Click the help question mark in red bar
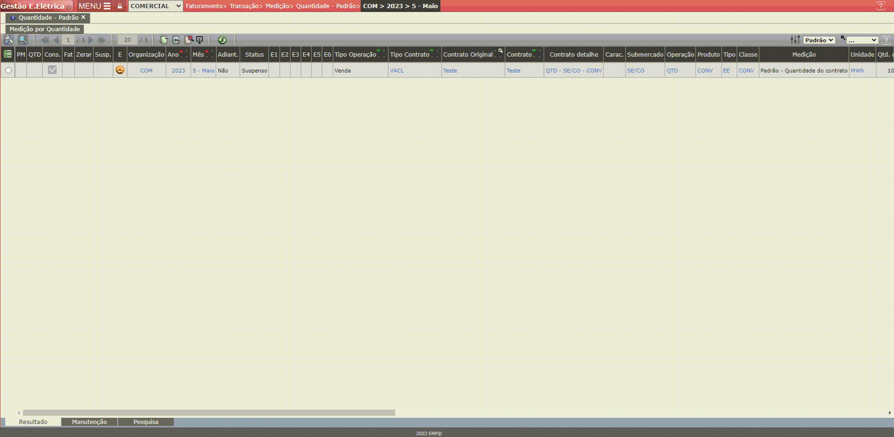 click(881, 6)
